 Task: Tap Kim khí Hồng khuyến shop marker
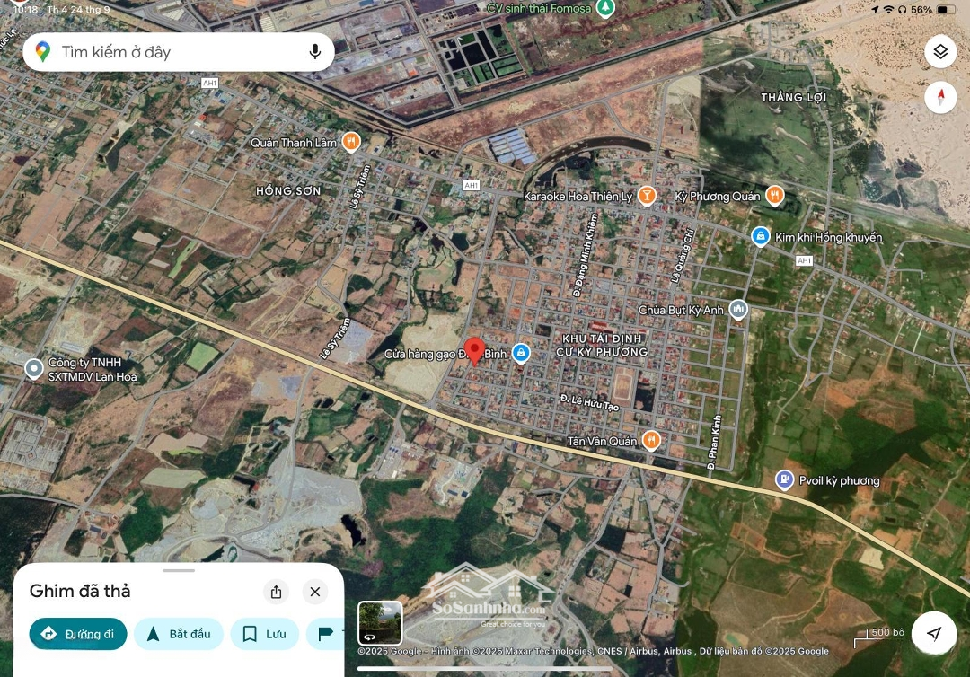761,236
